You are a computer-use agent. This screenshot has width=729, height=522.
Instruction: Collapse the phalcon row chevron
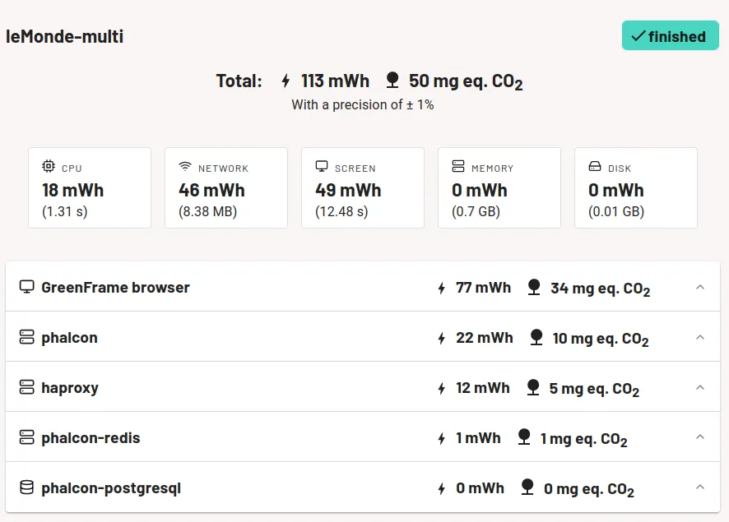700,337
